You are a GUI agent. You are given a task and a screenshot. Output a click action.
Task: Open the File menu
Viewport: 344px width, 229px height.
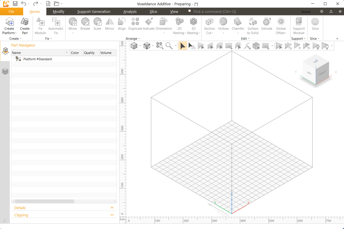pyautogui.click(x=11, y=12)
